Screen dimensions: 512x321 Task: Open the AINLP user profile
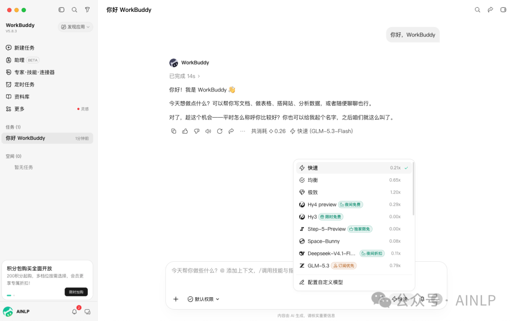[16, 312]
